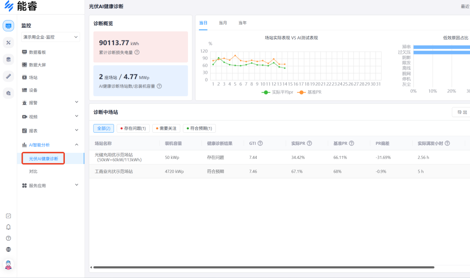The height and width of the screenshot is (278, 470).
Task: Open the help question mark icon in sidebar
Action: click(8, 238)
